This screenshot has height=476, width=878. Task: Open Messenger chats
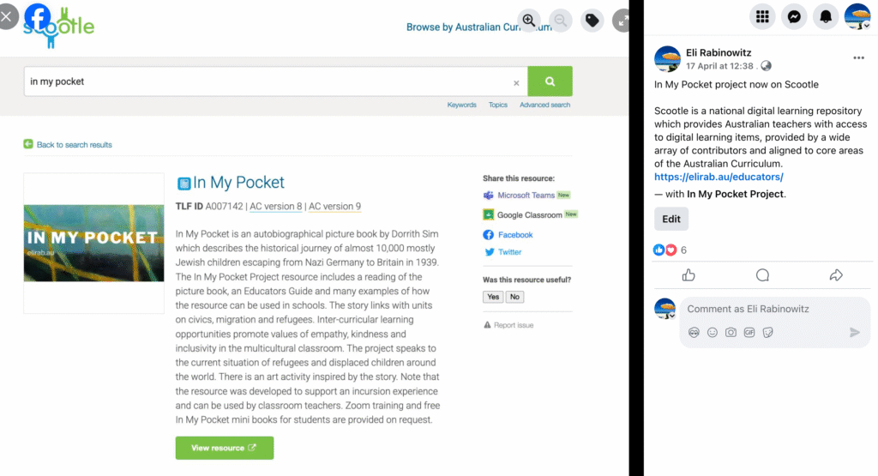click(795, 16)
